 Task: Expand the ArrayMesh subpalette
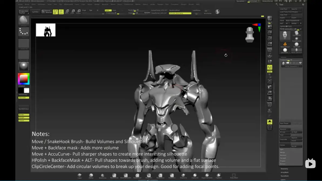click(285, 172)
